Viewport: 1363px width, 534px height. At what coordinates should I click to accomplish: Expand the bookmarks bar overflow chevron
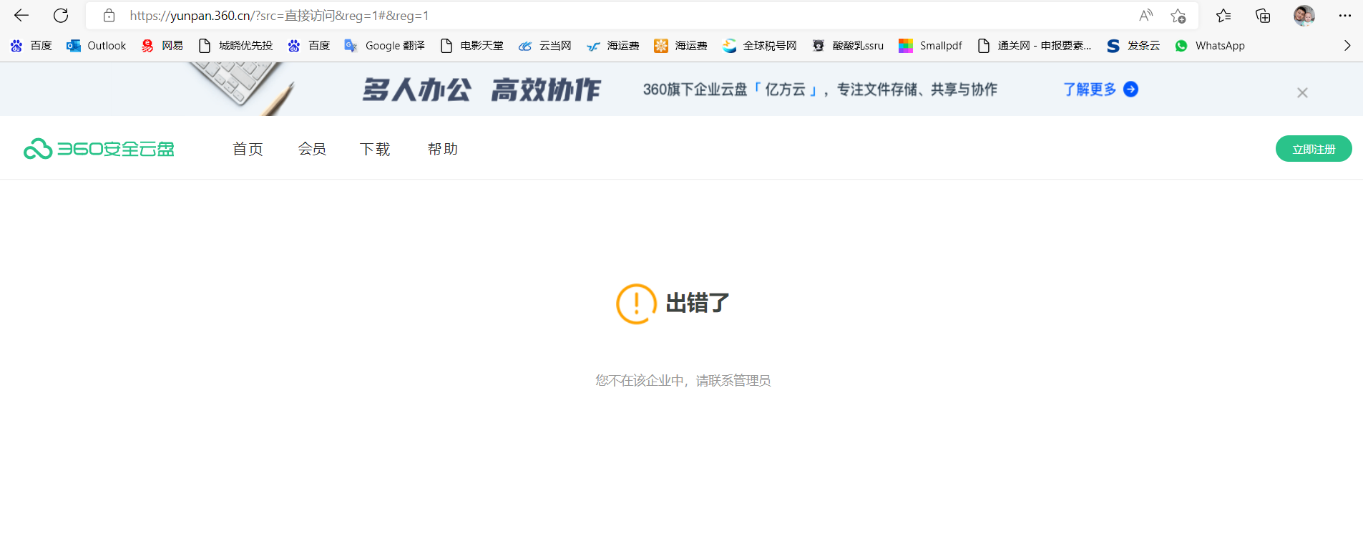[1347, 46]
